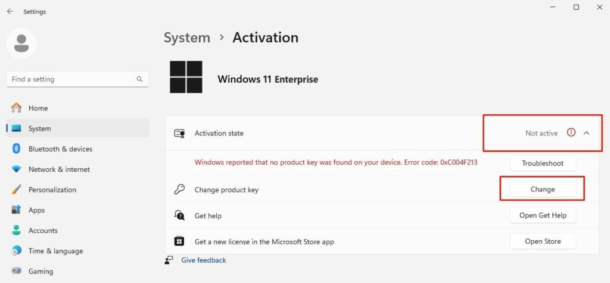Click the Windows 11 logo
Viewport: 610px width, 283px height.
click(x=186, y=77)
